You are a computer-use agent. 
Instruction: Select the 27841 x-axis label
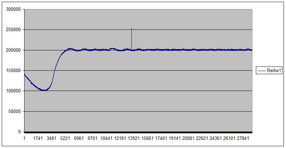pos(243,139)
